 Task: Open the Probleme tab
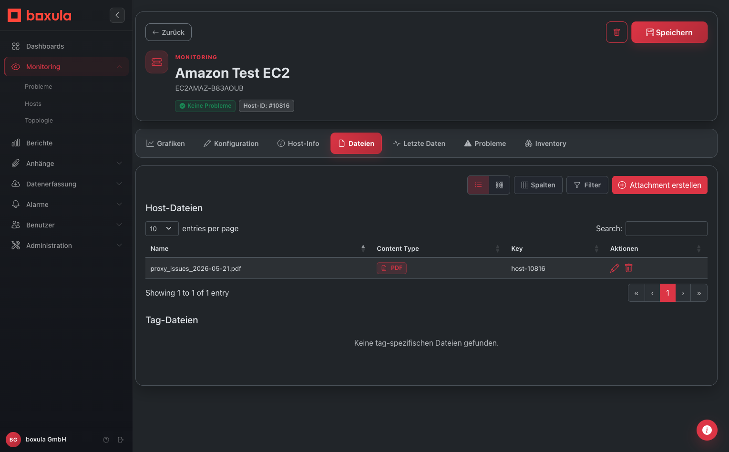[x=485, y=144]
